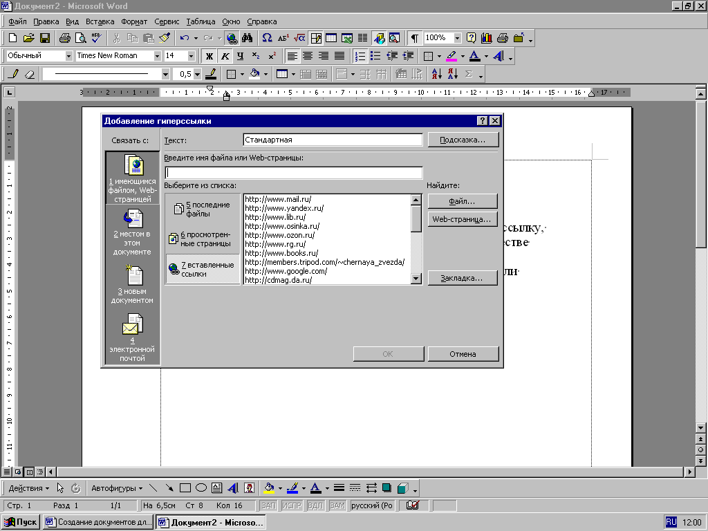Set centered text alignment
The height and width of the screenshot is (531, 708).
coord(308,56)
